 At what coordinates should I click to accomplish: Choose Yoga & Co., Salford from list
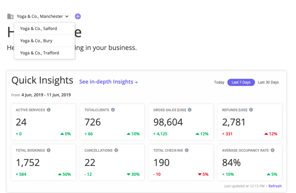(x=39, y=29)
